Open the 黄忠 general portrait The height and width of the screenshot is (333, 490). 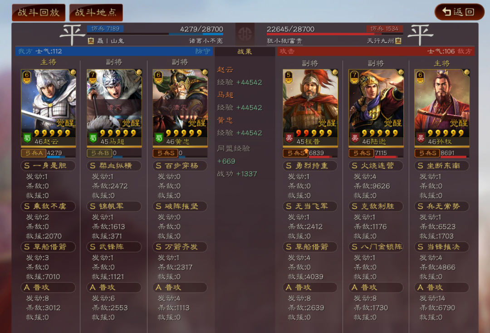pos(180,108)
